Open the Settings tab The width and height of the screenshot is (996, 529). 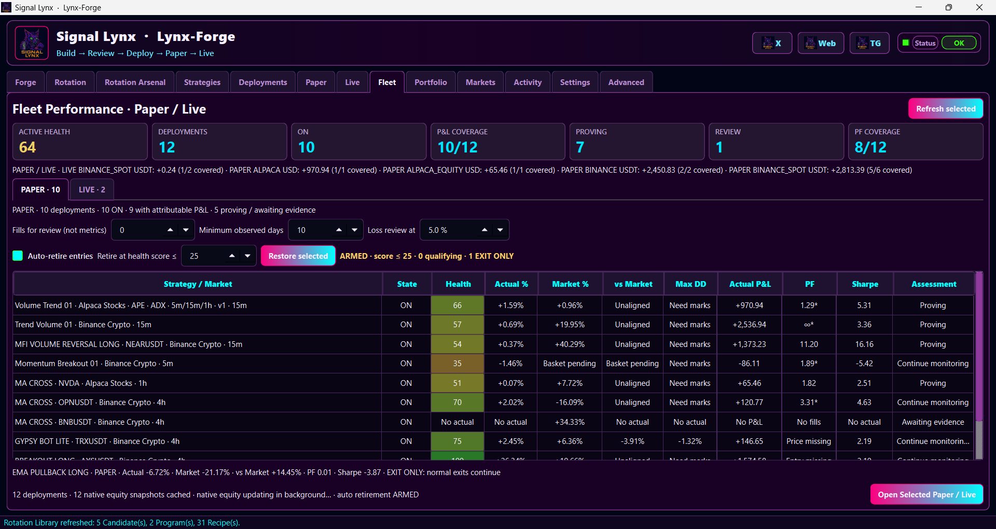pos(575,82)
